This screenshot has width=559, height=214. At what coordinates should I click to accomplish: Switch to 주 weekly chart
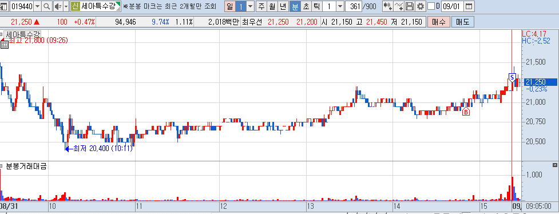(x=261, y=6)
